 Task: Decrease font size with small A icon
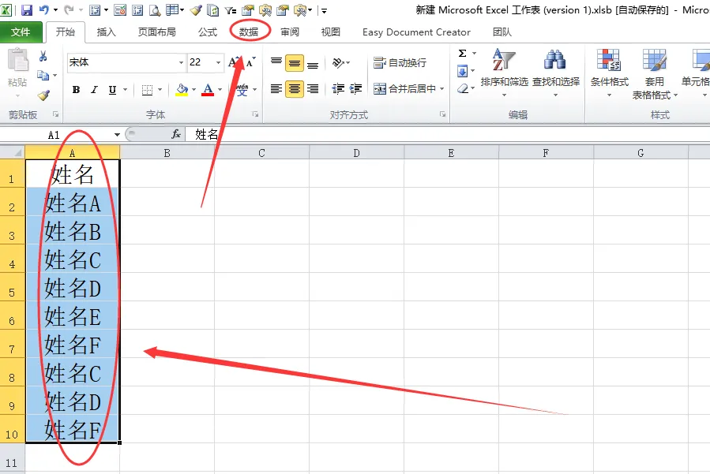tap(250, 62)
